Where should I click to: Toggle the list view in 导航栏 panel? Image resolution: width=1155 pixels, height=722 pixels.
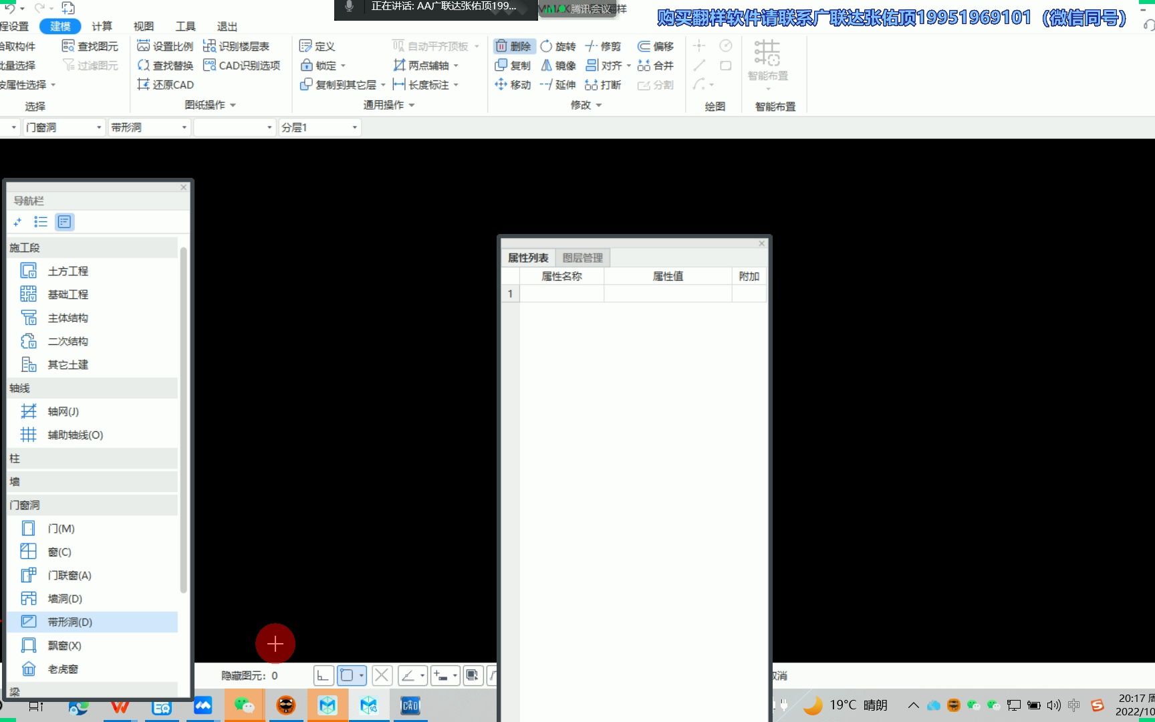41,221
